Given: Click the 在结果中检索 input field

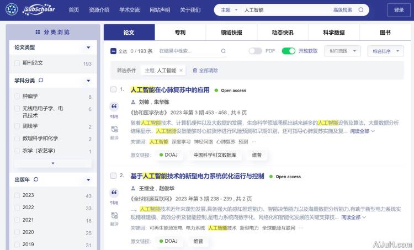Looking at the screenshot, I should point(188,51).
